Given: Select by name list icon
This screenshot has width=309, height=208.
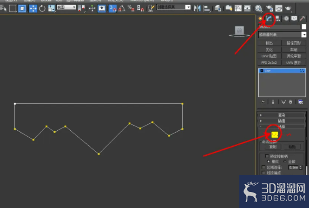Looking at the screenshot, I should pyautogui.click(x=3, y=8).
